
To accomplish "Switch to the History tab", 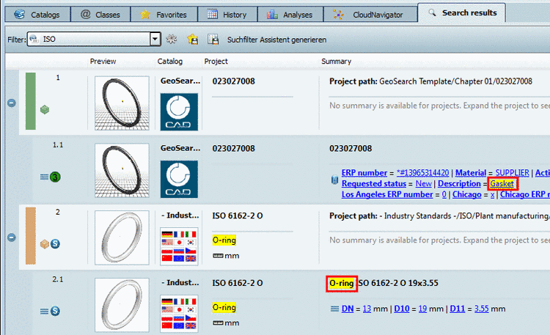I will click(227, 15).
